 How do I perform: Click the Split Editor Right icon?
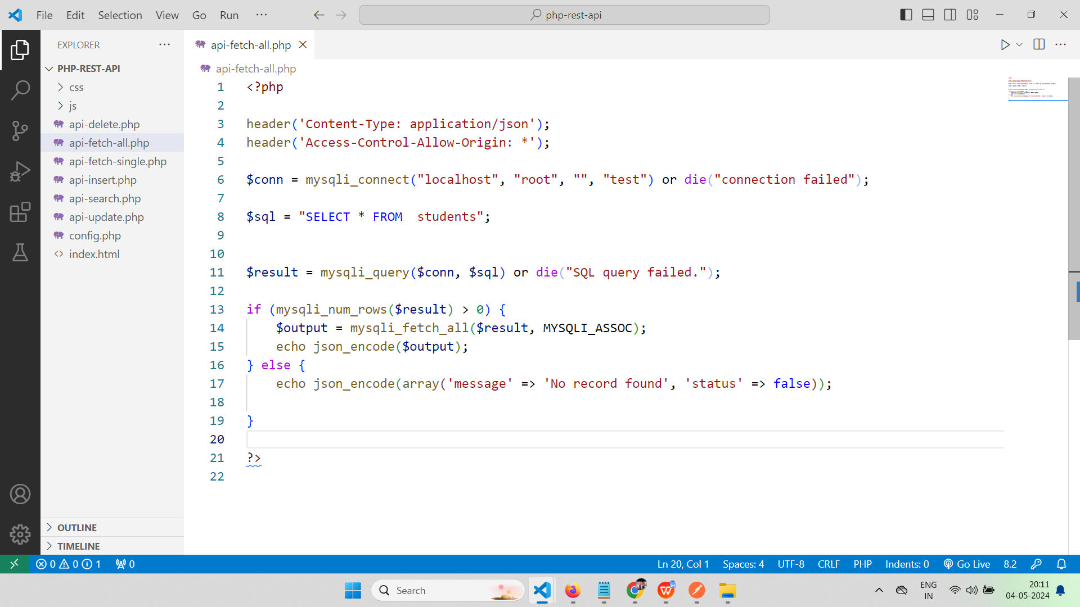pos(1039,44)
